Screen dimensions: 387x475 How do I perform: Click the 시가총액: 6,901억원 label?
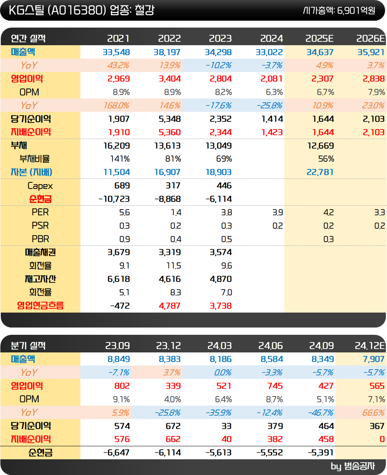pos(339,10)
